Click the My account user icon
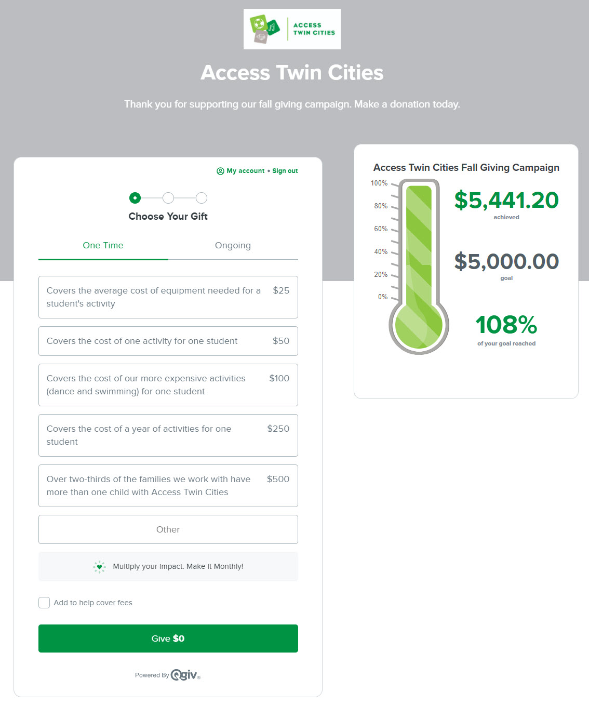This screenshot has height=705, width=589. pos(220,171)
